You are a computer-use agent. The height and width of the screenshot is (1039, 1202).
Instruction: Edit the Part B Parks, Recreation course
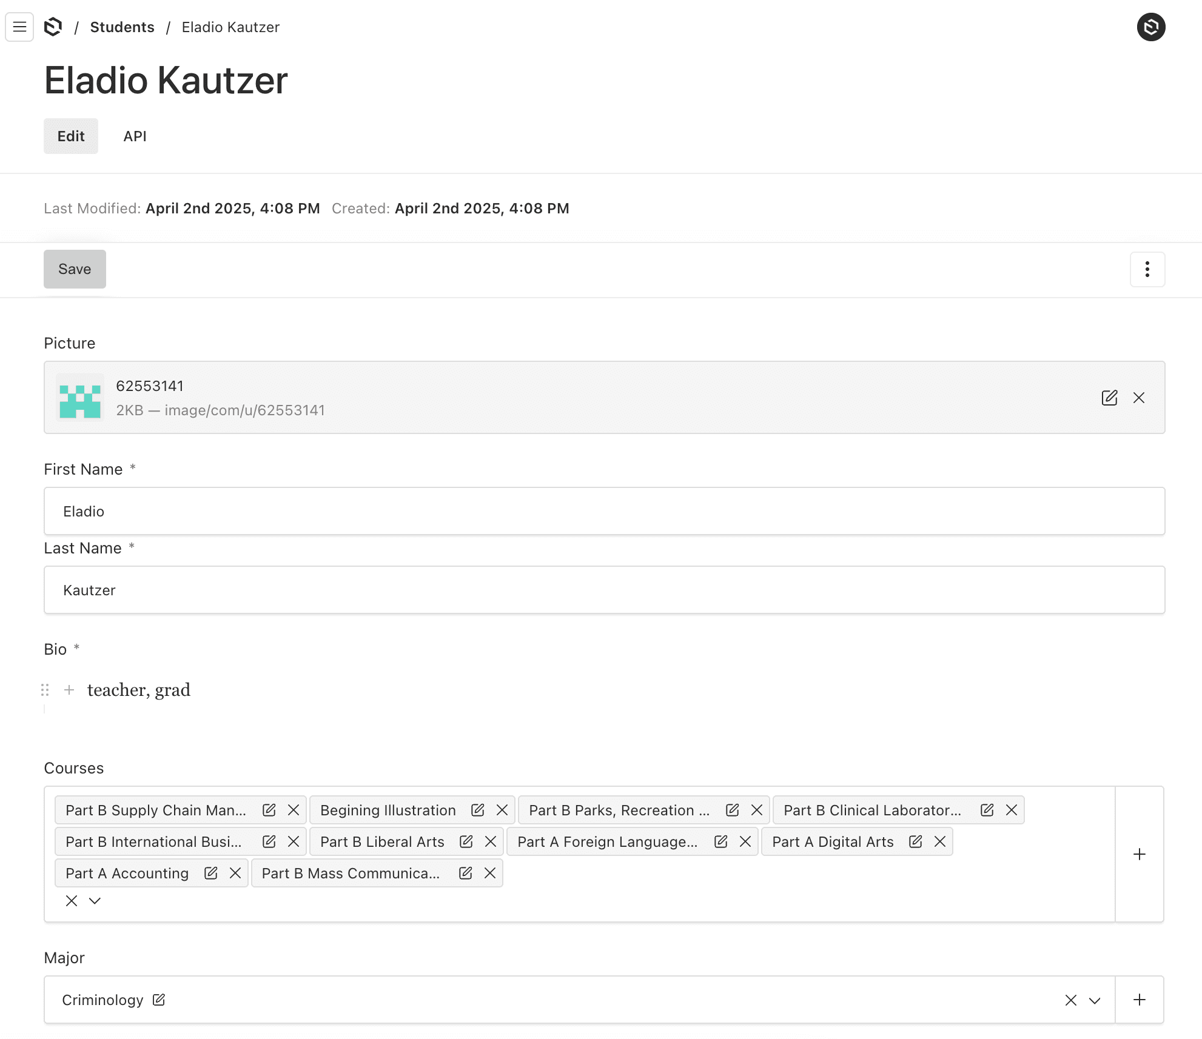[732, 810]
